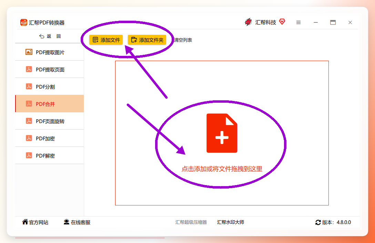Image resolution: width=375 pixels, height=243 pixels.
Task: Switch to PDF页面旋转 function
Action: pos(50,121)
